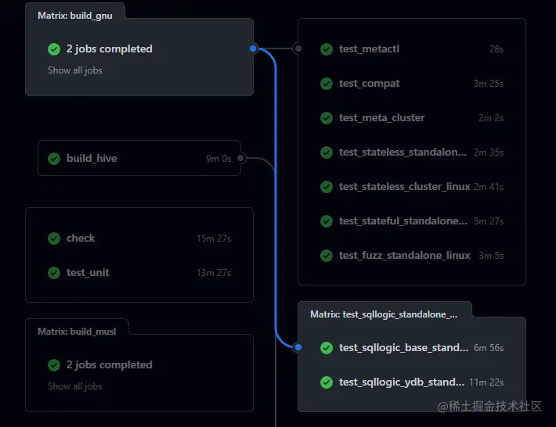Click the 3m 5s duration of test_fuzz
The width and height of the screenshot is (556, 427).
coord(491,256)
